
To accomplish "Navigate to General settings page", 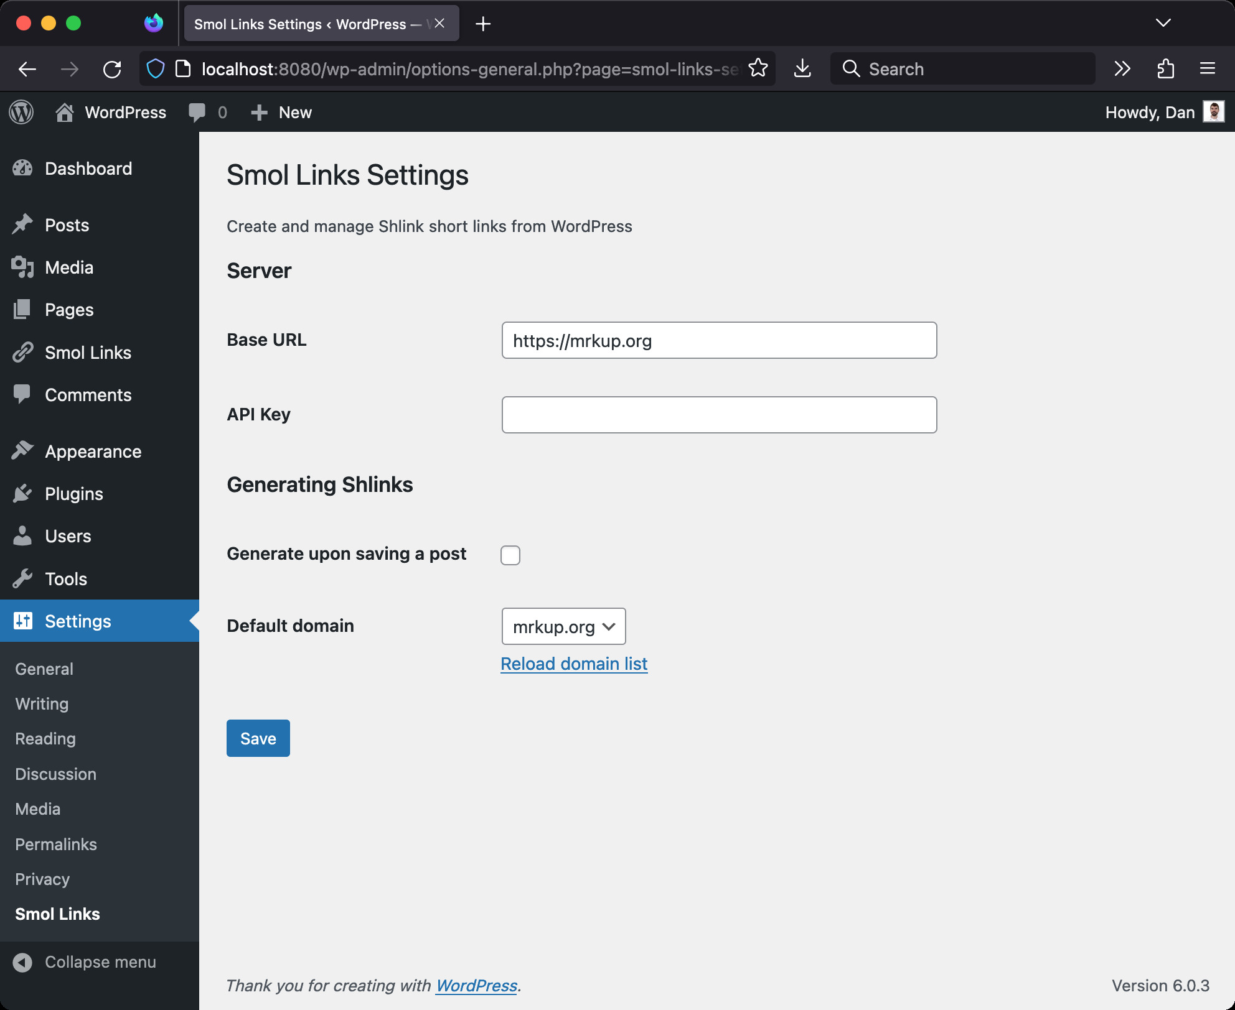I will pos(44,669).
